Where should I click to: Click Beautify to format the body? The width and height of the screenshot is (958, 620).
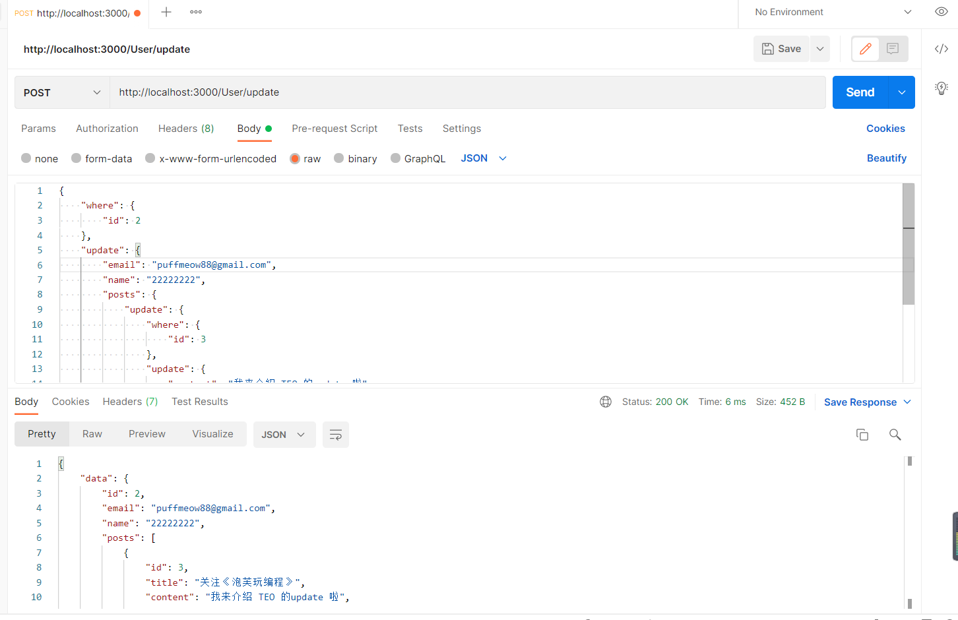[887, 158]
